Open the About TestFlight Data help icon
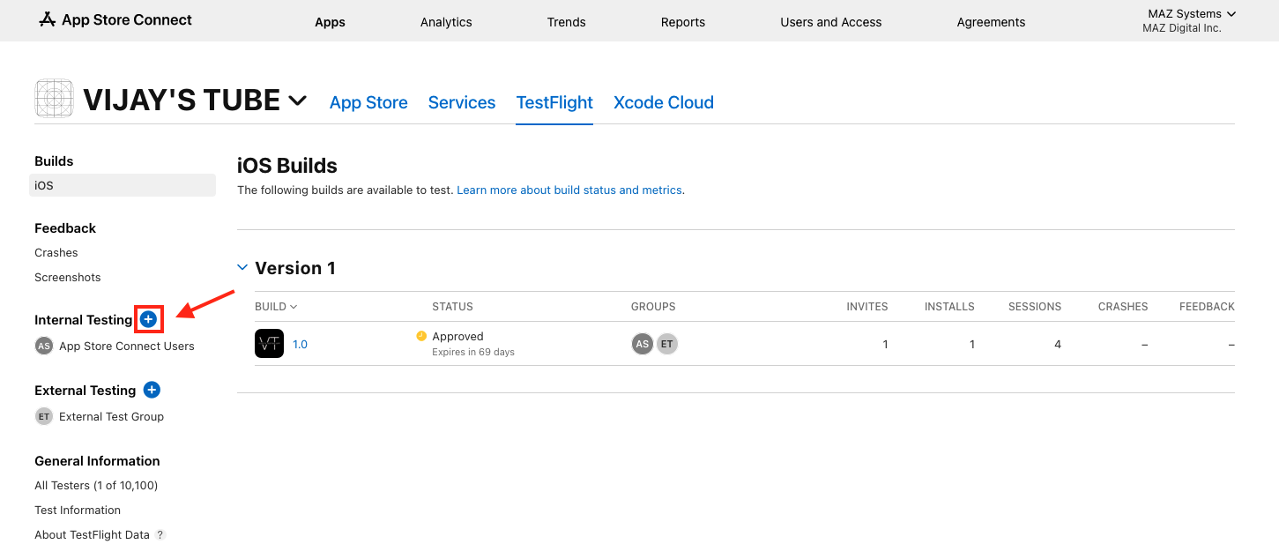The height and width of the screenshot is (559, 1279). coord(160,534)
